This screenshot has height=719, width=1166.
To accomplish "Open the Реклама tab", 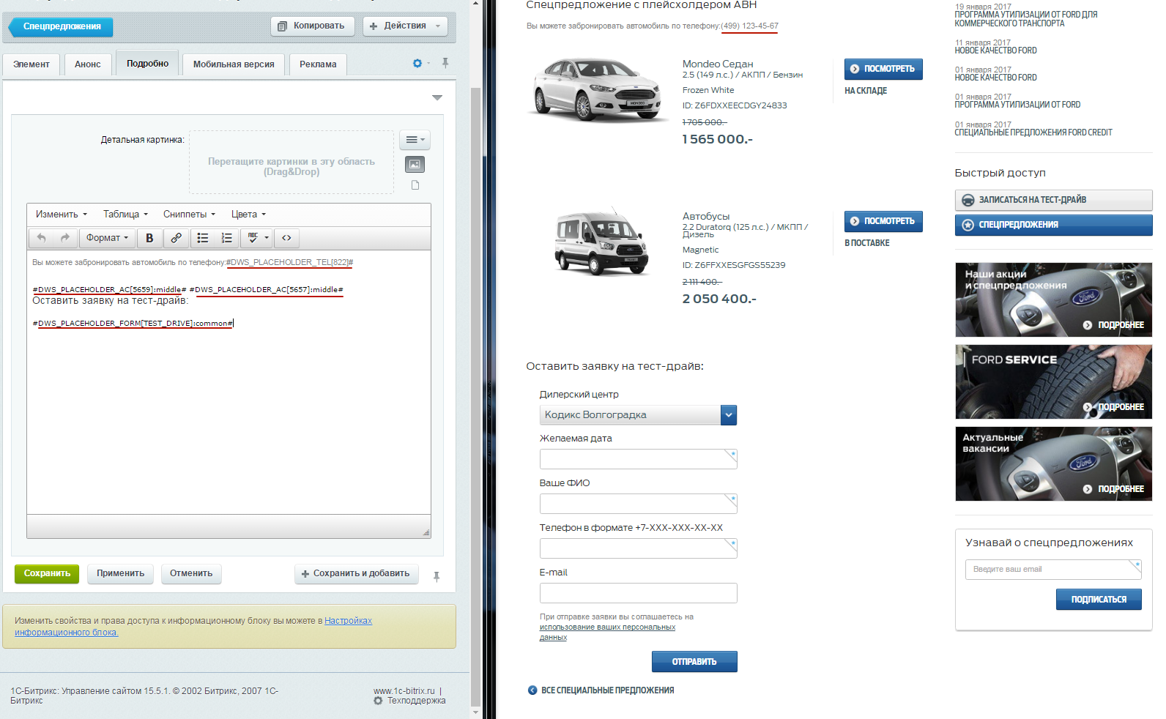I will [x=318, y=64].
